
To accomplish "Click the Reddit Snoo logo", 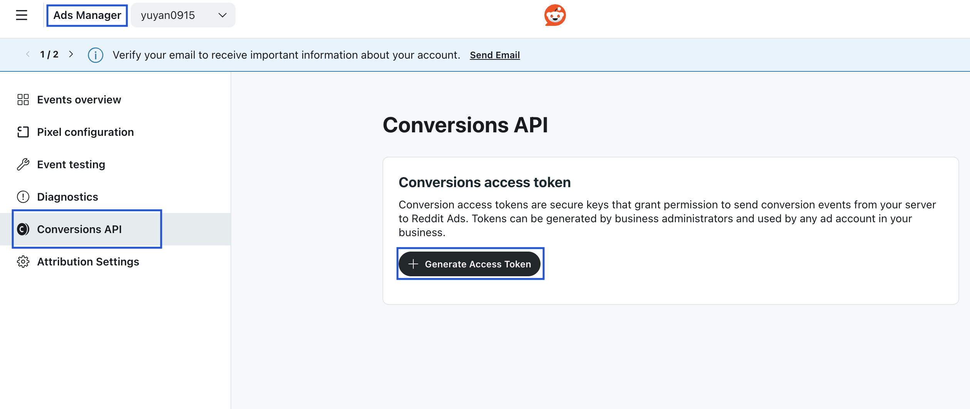I will tap(555, 15).
